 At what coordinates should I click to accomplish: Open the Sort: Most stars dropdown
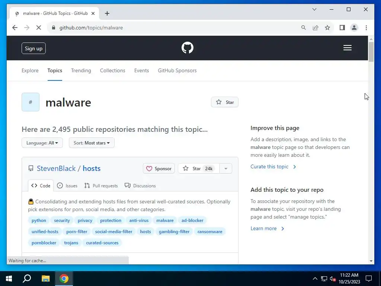click(x=92, y=143)
